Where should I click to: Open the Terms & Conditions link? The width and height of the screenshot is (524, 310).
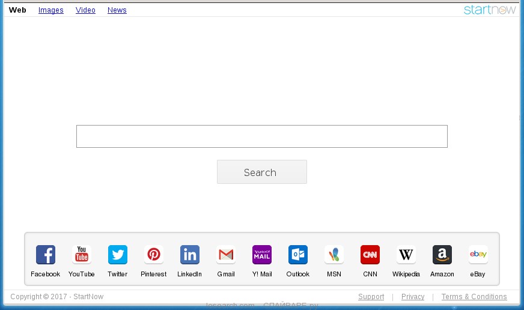click(474, 297)
